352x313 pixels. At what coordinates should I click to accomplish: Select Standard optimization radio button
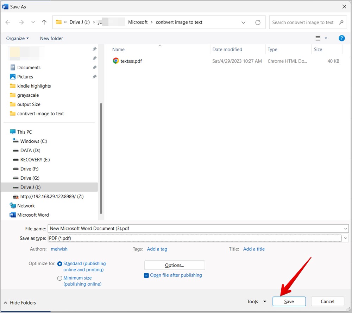point(59,264)
